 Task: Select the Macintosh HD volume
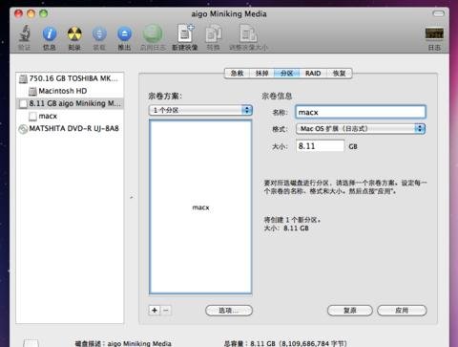point(70,91)
